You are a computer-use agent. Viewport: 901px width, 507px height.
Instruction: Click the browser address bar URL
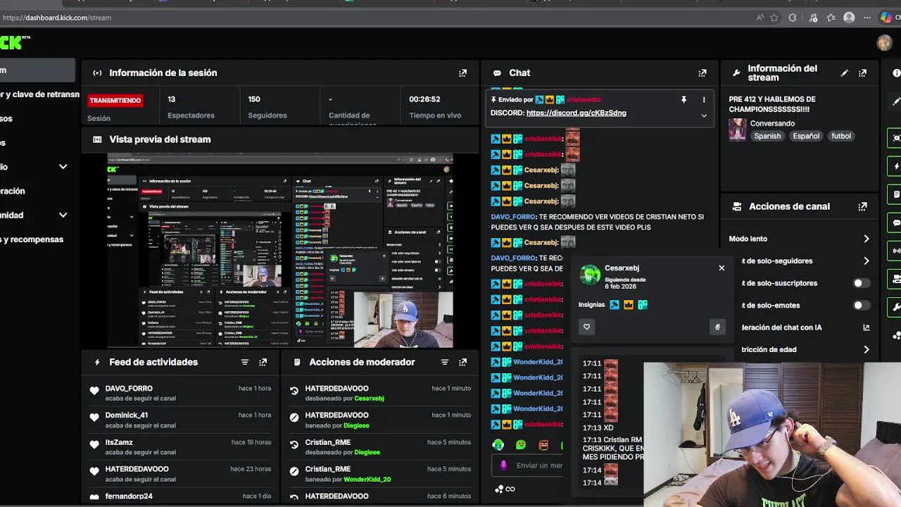[57, 18]
